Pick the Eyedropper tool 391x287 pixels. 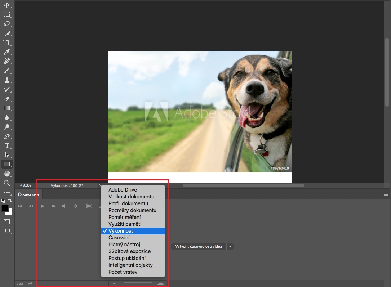pyautogui.click(x=7, y=52)
